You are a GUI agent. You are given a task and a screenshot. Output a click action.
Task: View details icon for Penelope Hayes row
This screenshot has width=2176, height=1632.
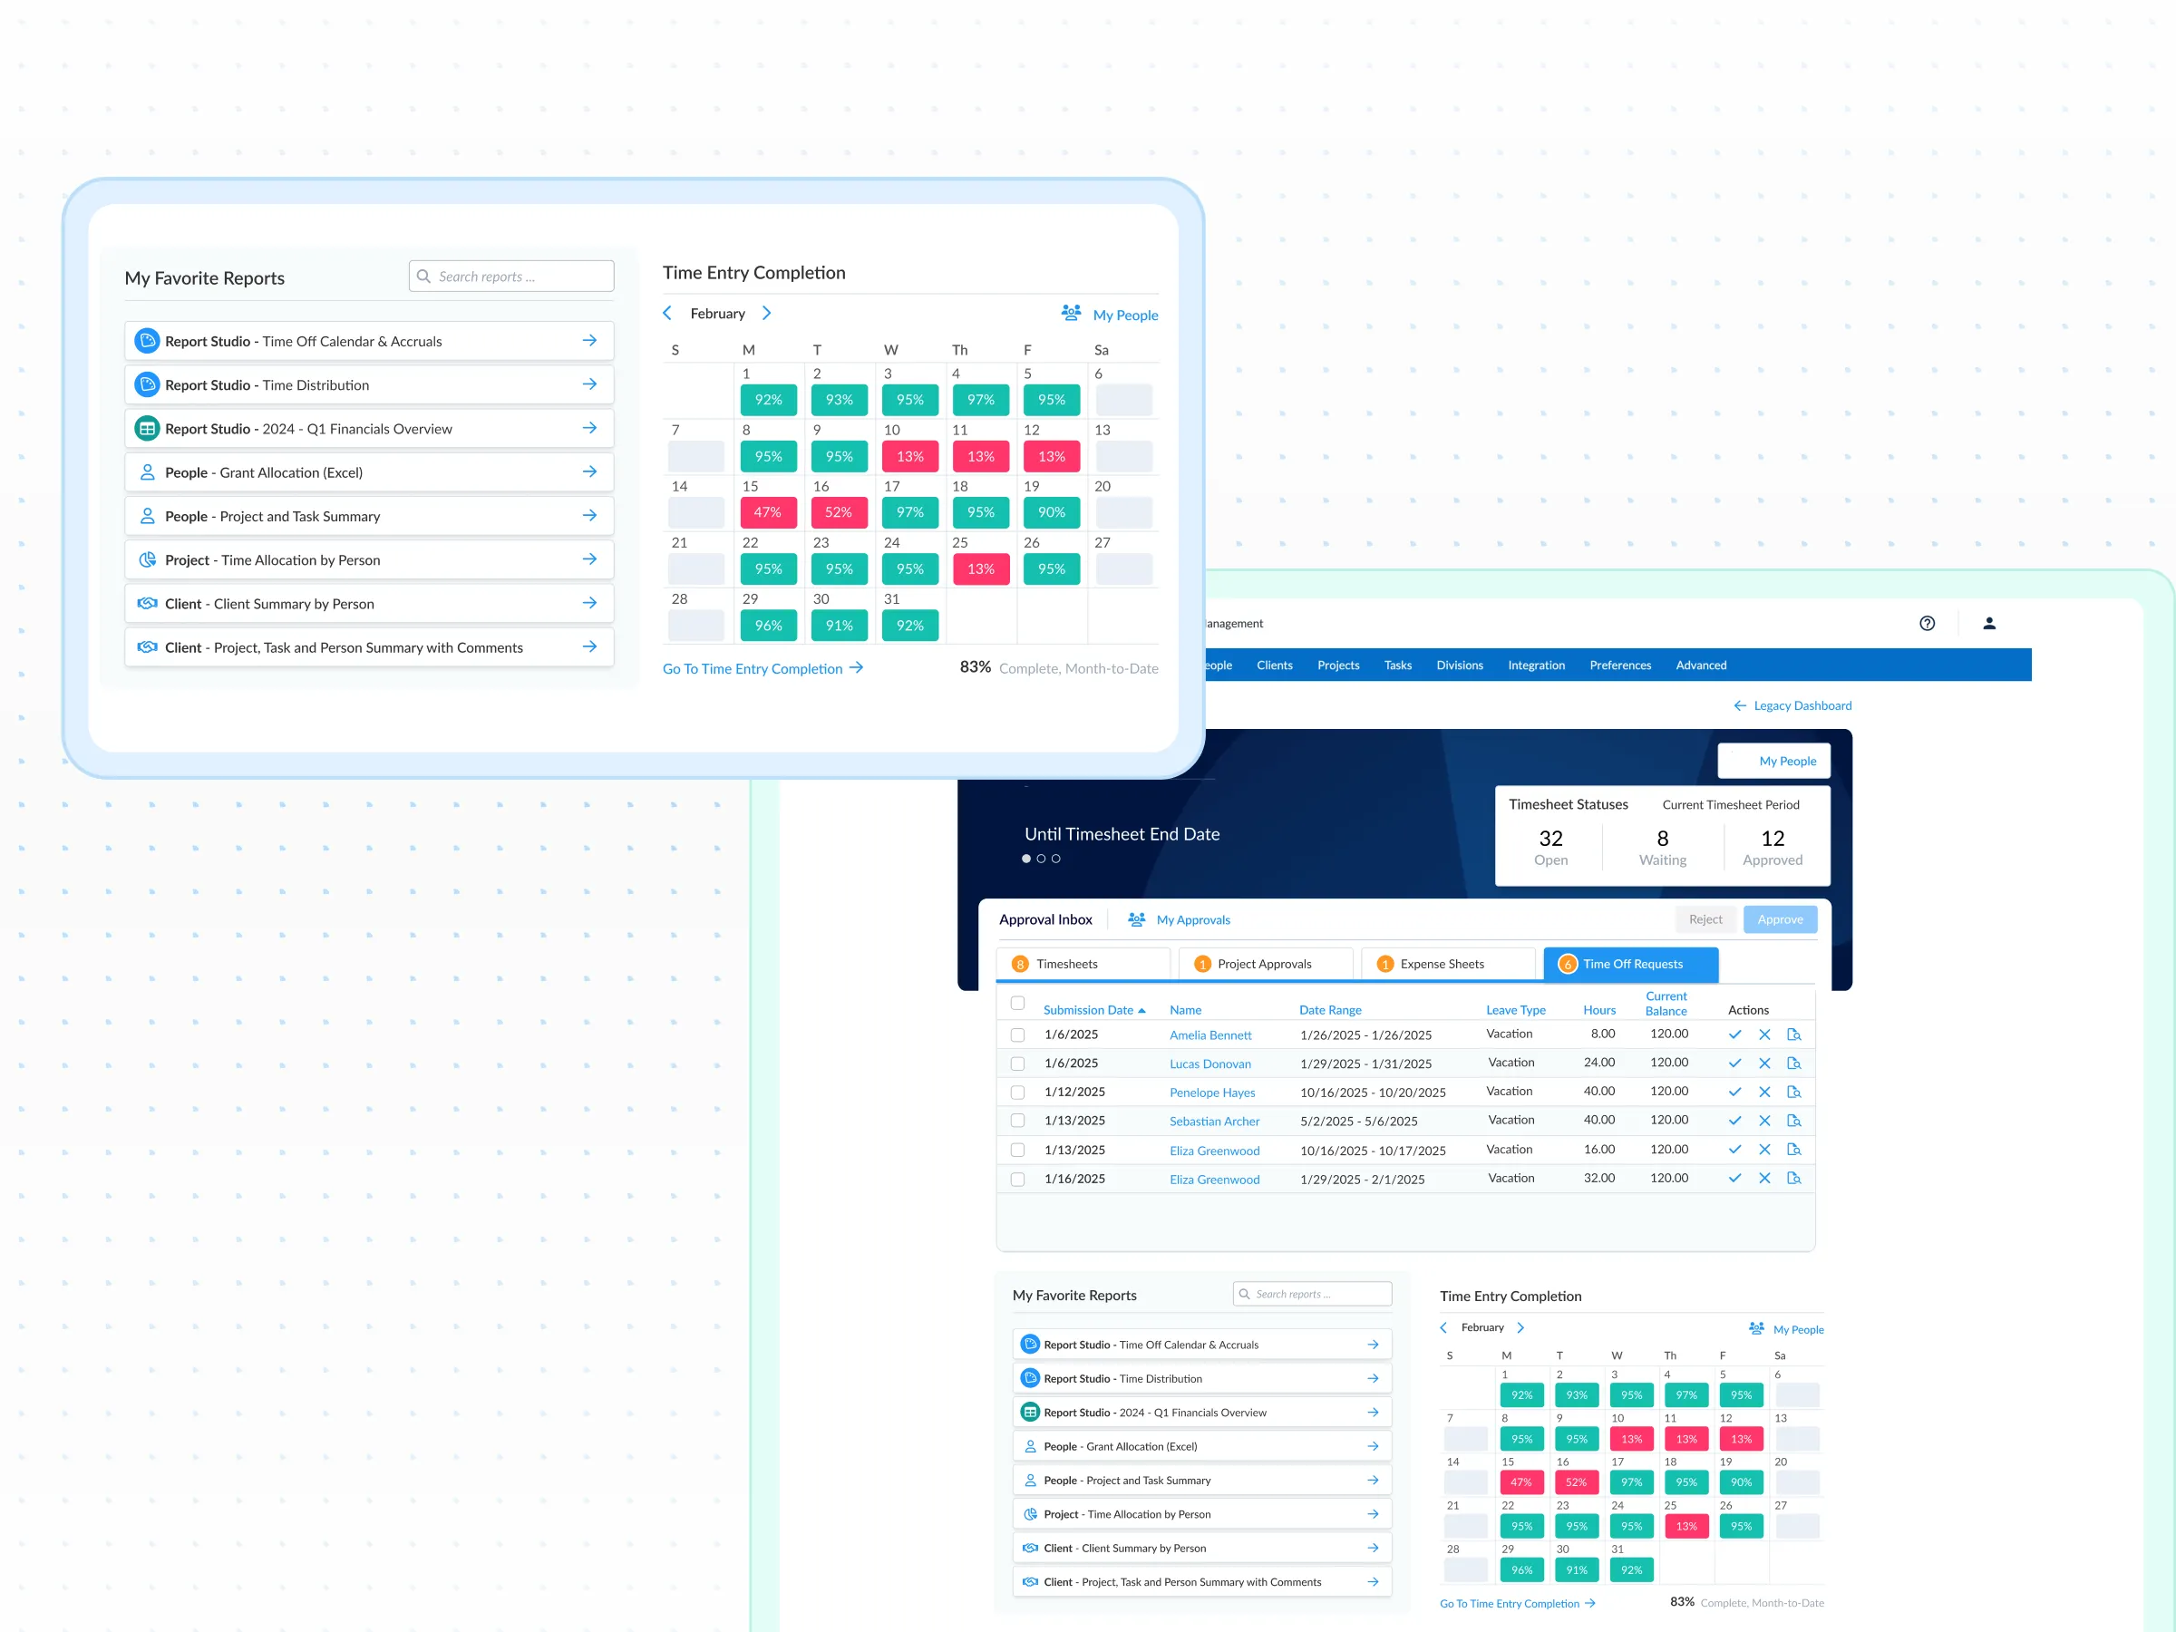click(1793, 1092)
